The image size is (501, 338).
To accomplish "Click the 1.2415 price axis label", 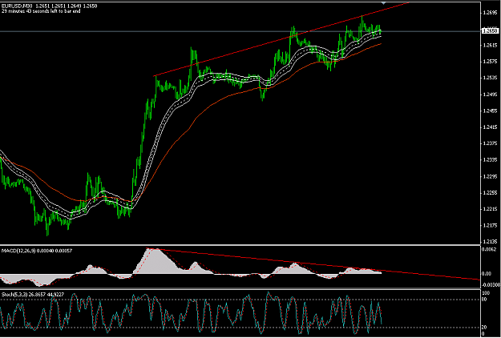I will 491,127.
